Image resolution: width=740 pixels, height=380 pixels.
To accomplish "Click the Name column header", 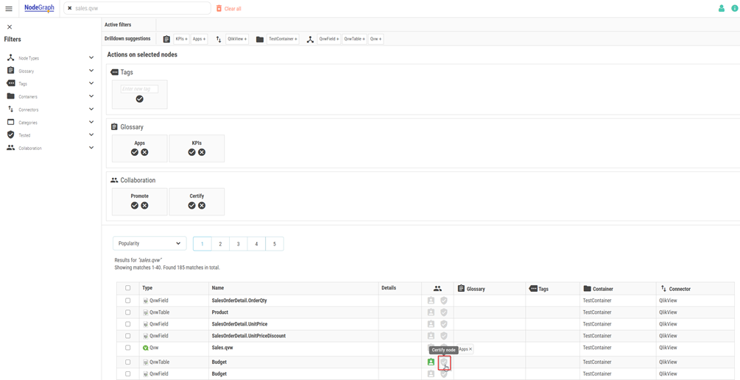I will [x=217, y=287].
